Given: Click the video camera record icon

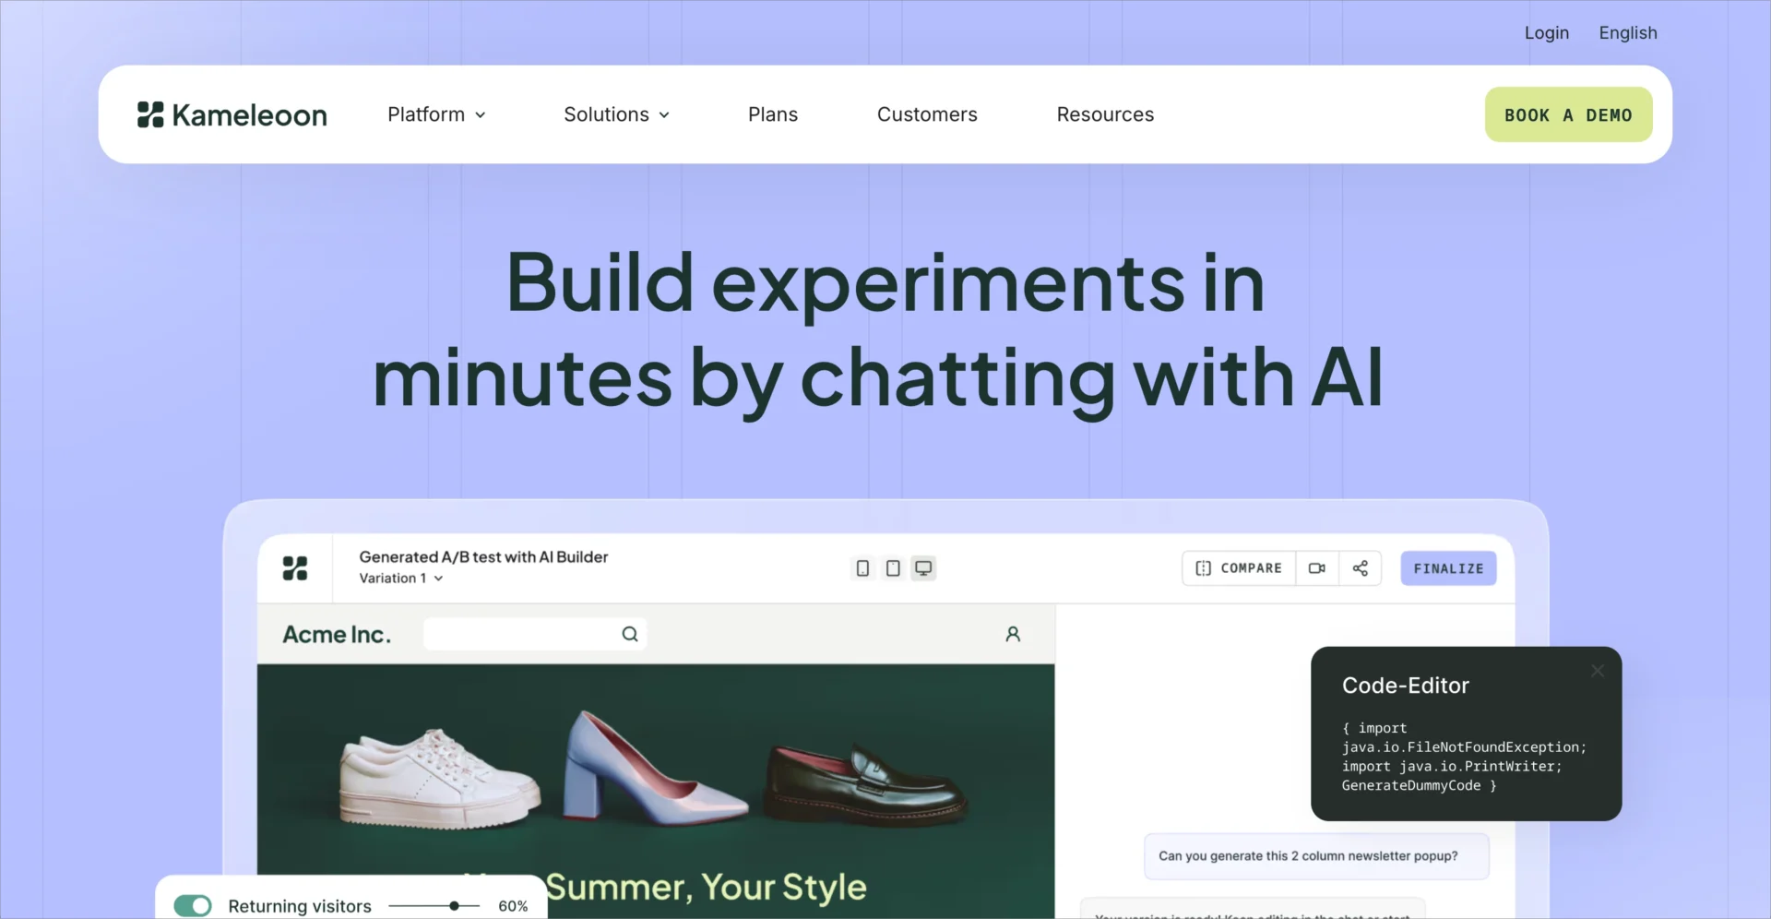Looking at the screenshot, I should click(x=1317, y=568).
